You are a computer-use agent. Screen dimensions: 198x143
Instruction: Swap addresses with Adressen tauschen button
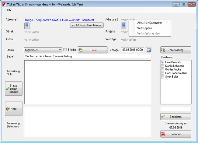tap(87, 25)
